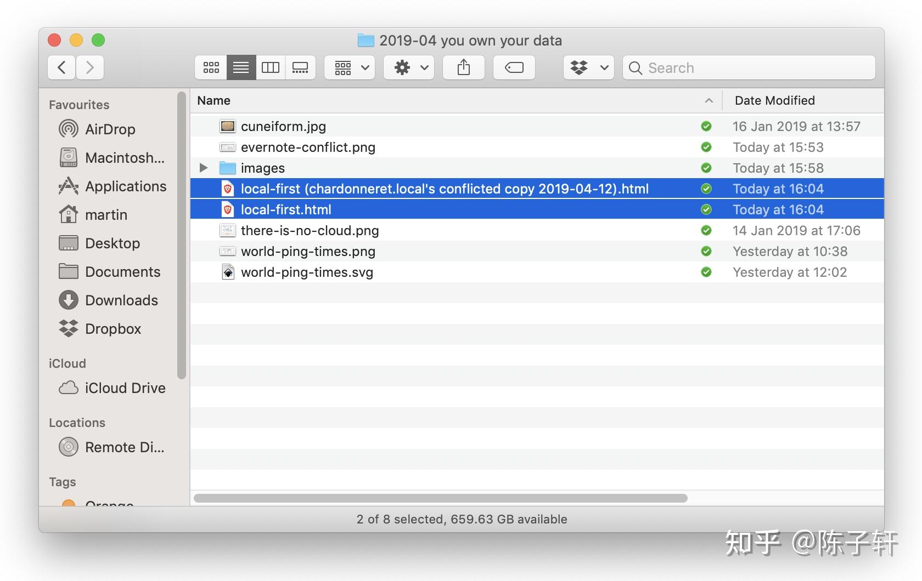
Task: Switch to icon view mode
Action: click(x=211, y=67)
